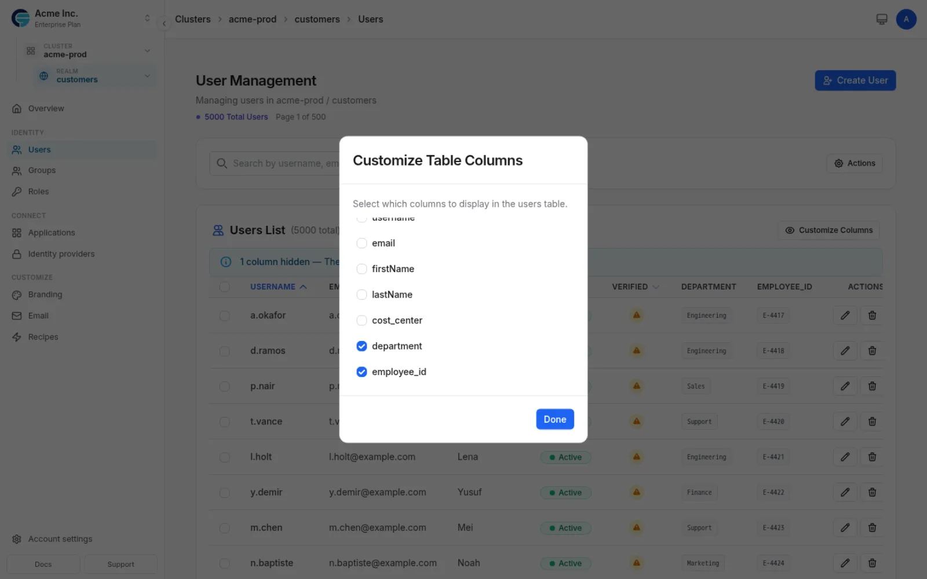Edit user t.vance with pencil icon

tap(845, 422)
